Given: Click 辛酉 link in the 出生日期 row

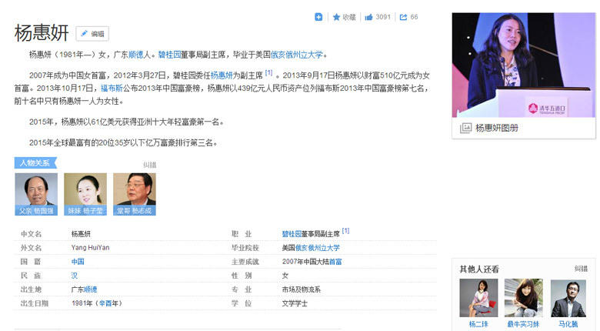Looking at the screenshot, I should (105, 303).
